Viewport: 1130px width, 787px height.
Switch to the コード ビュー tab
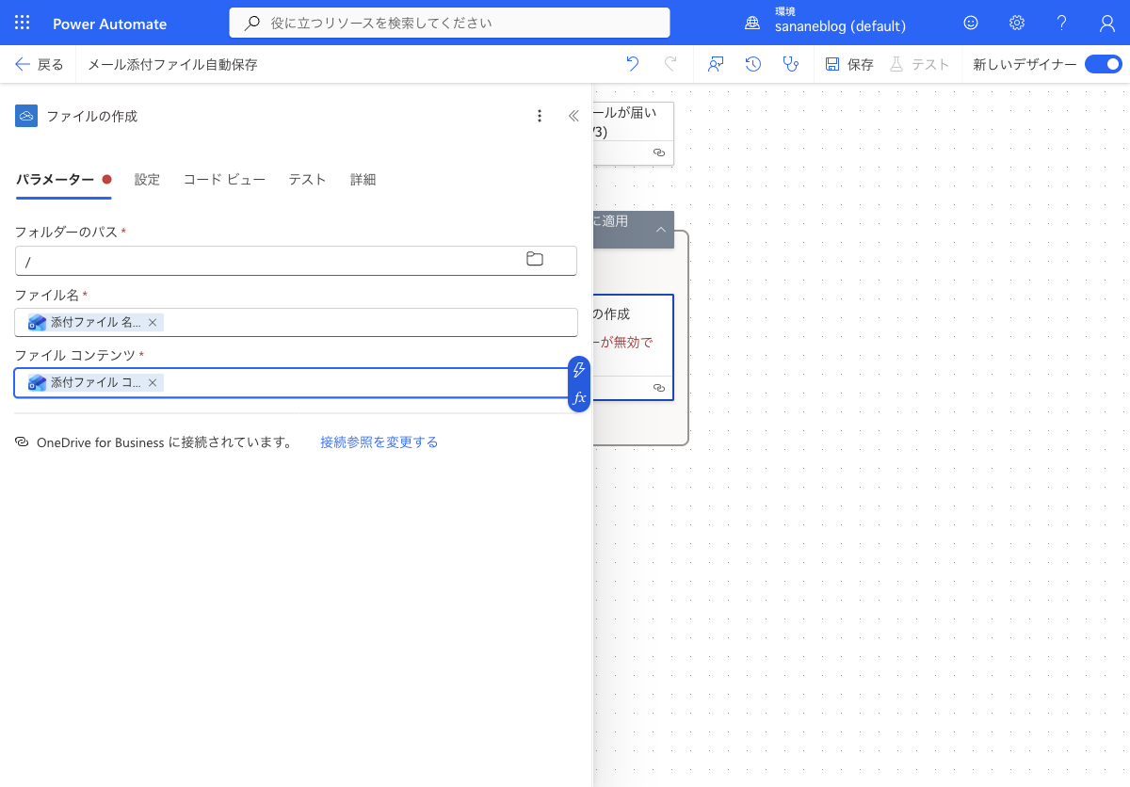click(x=224, y=180)
